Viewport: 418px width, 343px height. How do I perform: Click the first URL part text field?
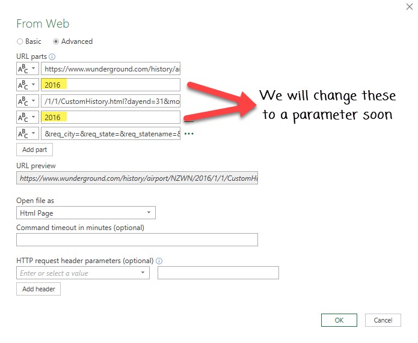(111, 69)
